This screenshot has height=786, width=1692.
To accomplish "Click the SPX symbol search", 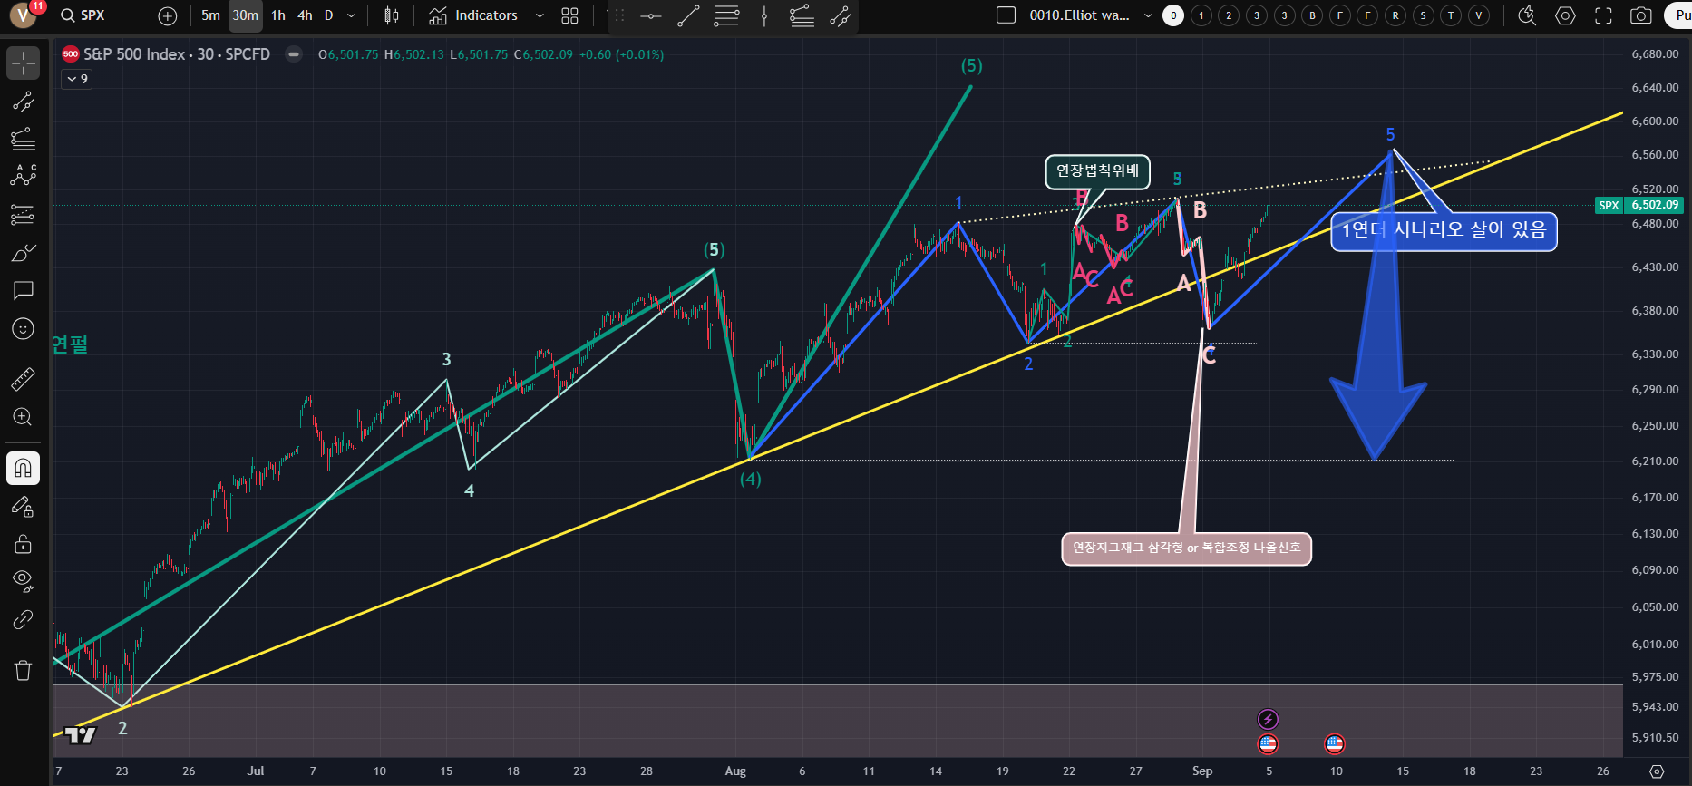I will tap(92, 15).
